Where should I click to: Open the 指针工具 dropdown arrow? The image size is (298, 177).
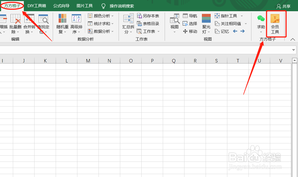pyautogui.click(x=242, y=16)
